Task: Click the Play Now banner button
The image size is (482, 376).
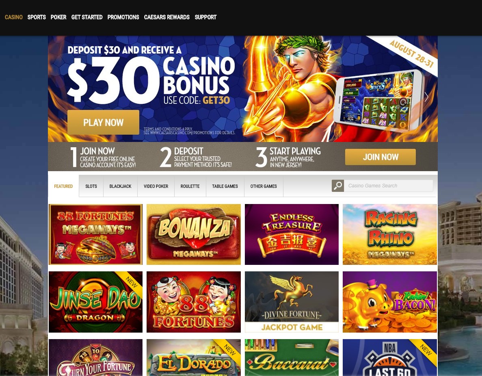Action: click(x=103, y=122)
